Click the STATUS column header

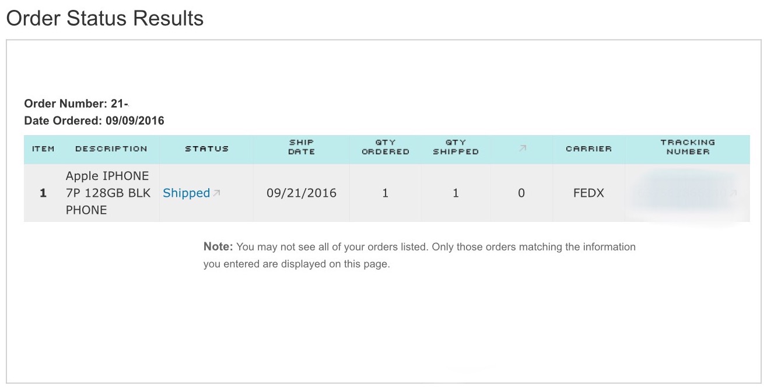click(x=207, y=149)
